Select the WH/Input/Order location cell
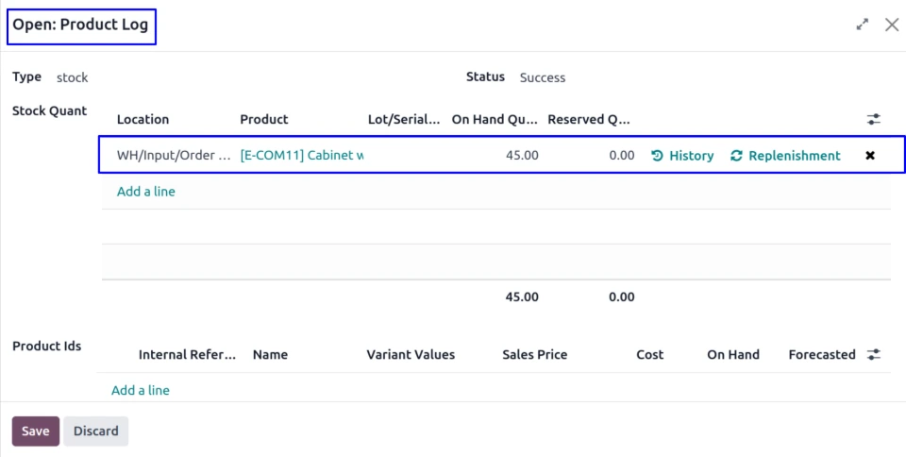Screen dimensions: 906x457 pos(173,156)
